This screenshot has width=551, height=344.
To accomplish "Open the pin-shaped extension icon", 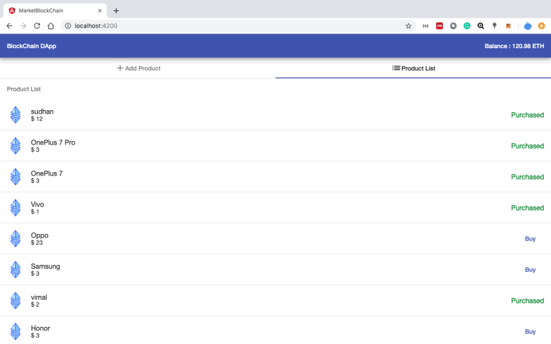I will pos(495,26).
